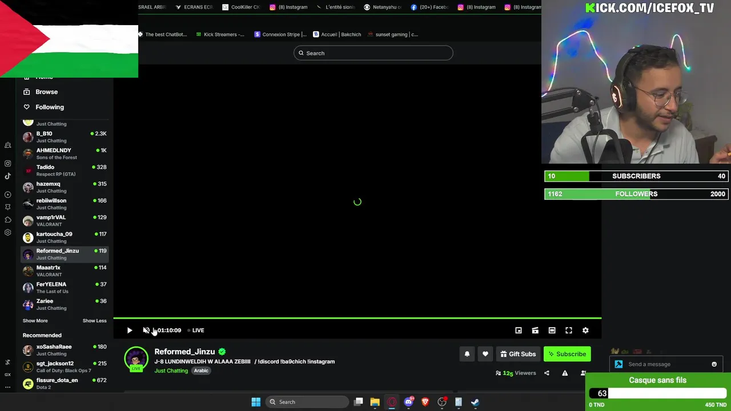Switch to the (20+) Facebook tab
The height and width of the screenshot is (411, 731).
tap(429, 7)
